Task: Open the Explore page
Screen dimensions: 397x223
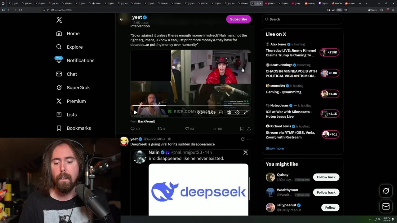Action: (x=69, y=47)
